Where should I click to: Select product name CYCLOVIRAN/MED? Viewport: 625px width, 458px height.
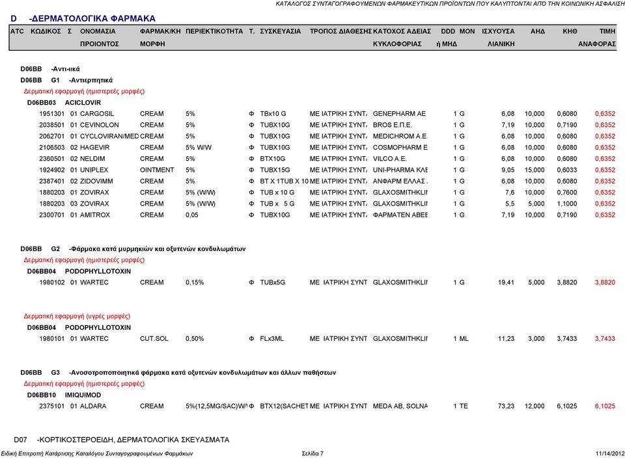[109, 136]
